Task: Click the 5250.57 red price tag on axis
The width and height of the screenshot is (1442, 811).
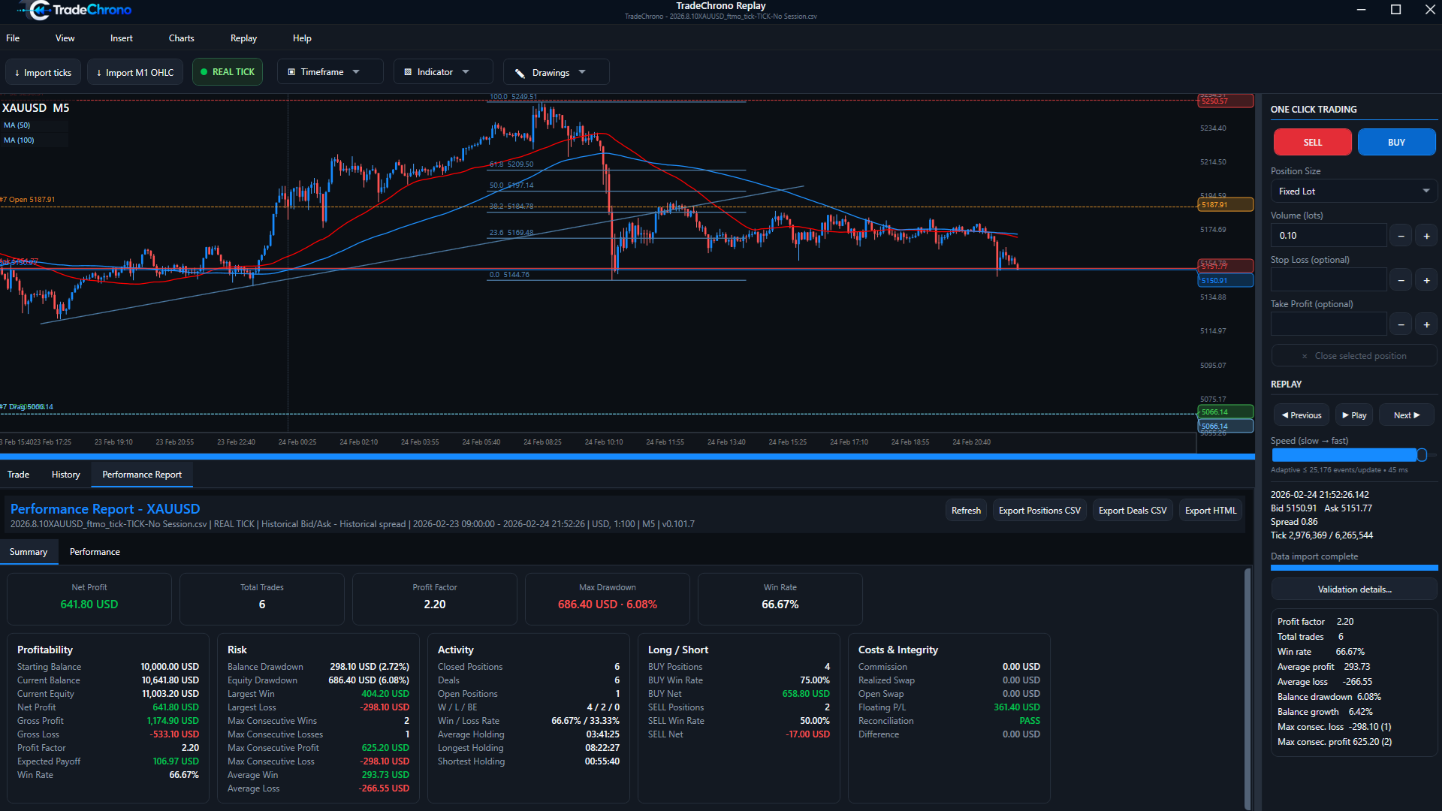Action: coord(1225,101)
